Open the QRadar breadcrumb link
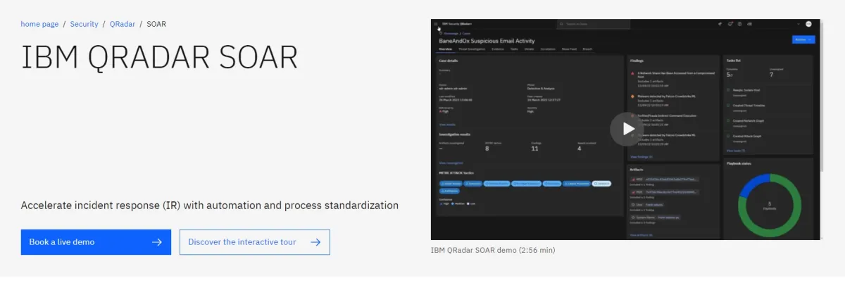 point(123,24)
